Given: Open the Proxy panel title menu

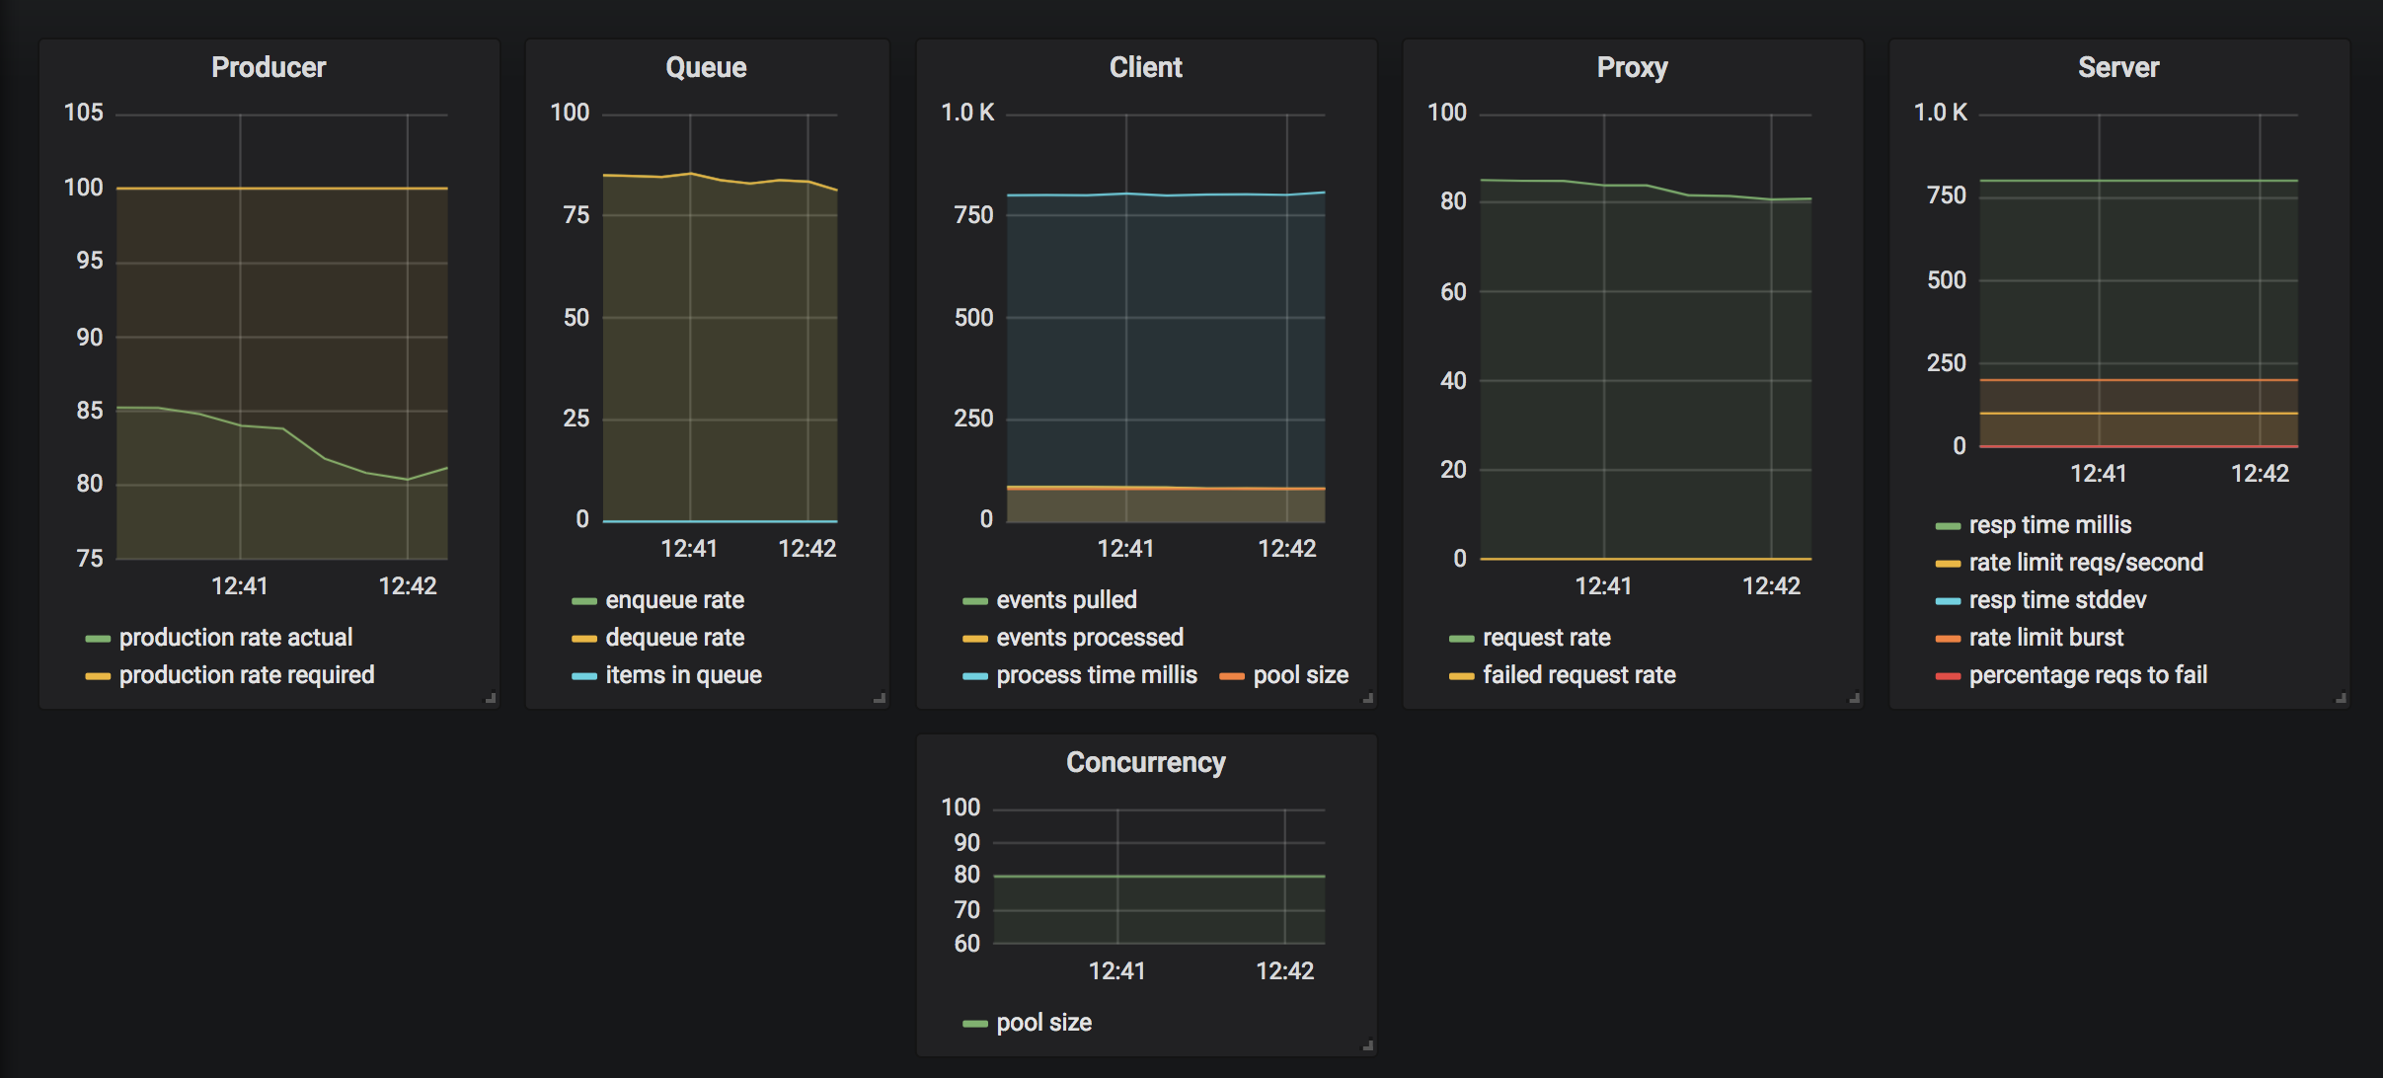Looking at the screenshot, I should click(1632, 67).
